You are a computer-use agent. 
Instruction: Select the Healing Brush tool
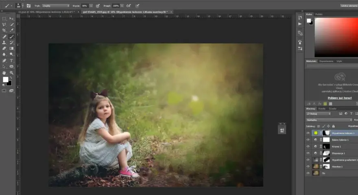(x=4, y=37)
